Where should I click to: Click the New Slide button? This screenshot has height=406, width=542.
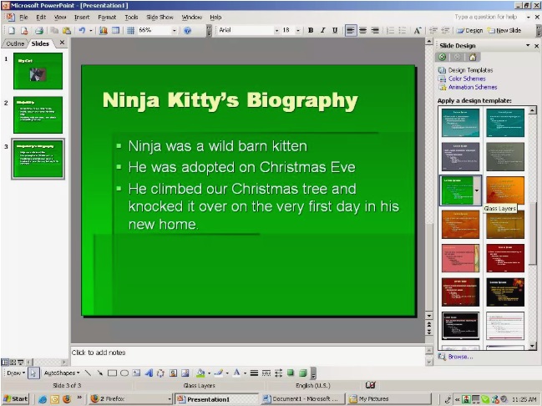(x=505, y=30)
